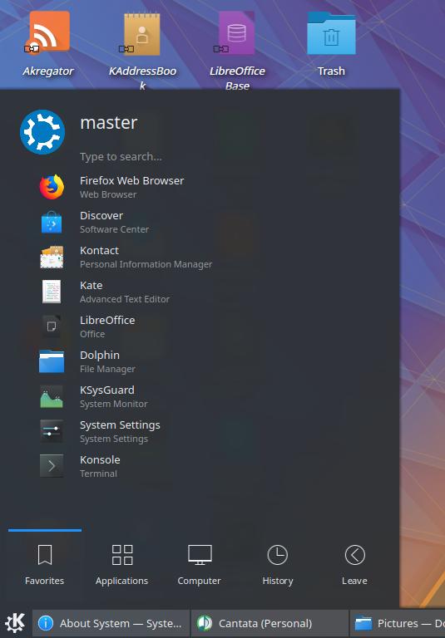Viewport: 445px width, 638px height.
Task: Open the Trash desktop icon
Action: tap(331, 44)
